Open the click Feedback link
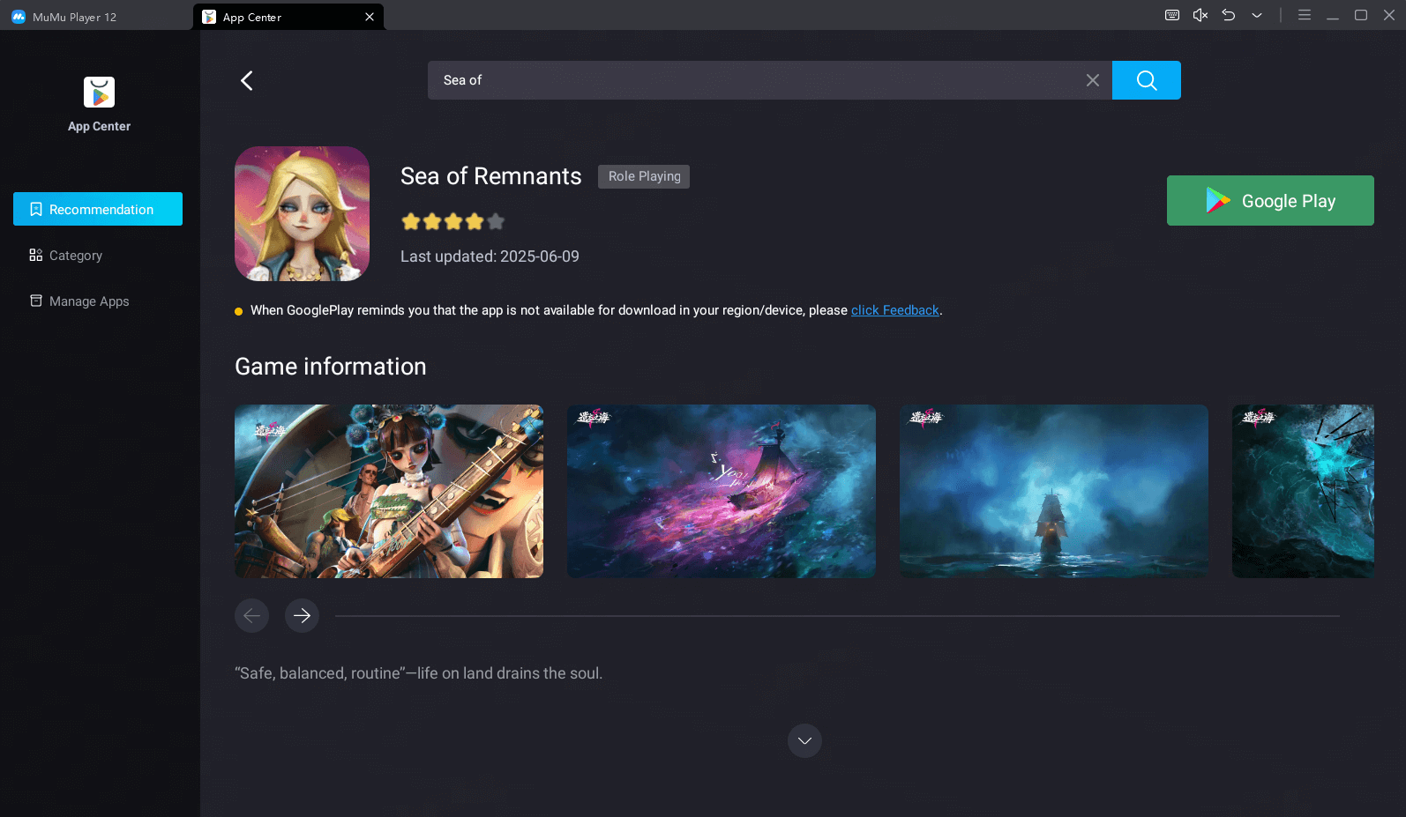This screenshot has height=817, width=1406. click(x=895, y=310)
